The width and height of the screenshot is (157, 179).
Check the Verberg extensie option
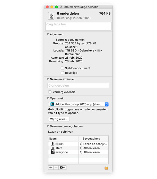pyautogui.click(x=50, y=92)
